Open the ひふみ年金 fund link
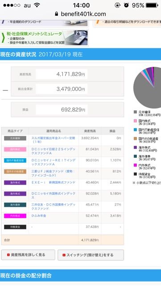Image resolution: width=161 pixels, height=286 pixels. [x=39, y=216]
